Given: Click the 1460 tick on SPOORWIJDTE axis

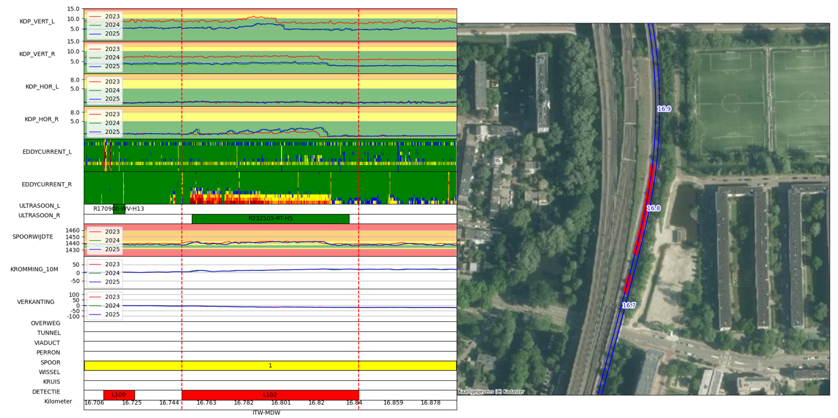Looking at the screenshot, I should click(72, 231).
